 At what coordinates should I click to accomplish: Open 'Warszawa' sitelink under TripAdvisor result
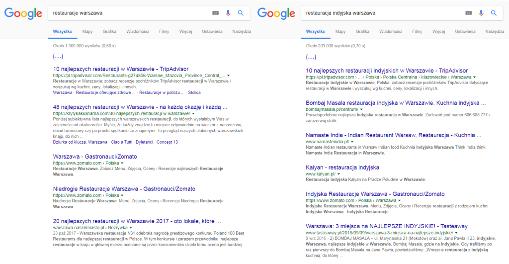(63, 92)
